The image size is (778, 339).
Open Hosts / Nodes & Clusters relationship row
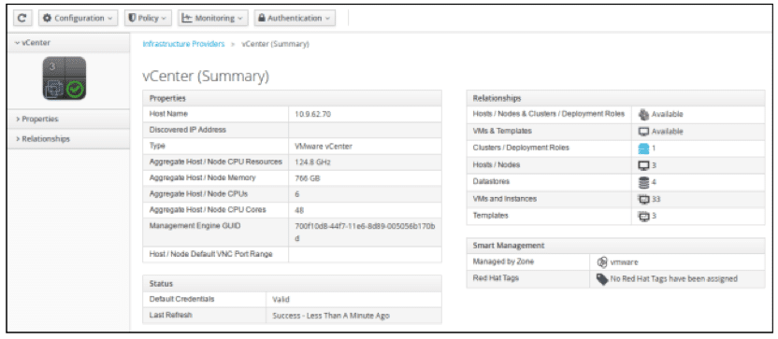[x=615, y=115]
